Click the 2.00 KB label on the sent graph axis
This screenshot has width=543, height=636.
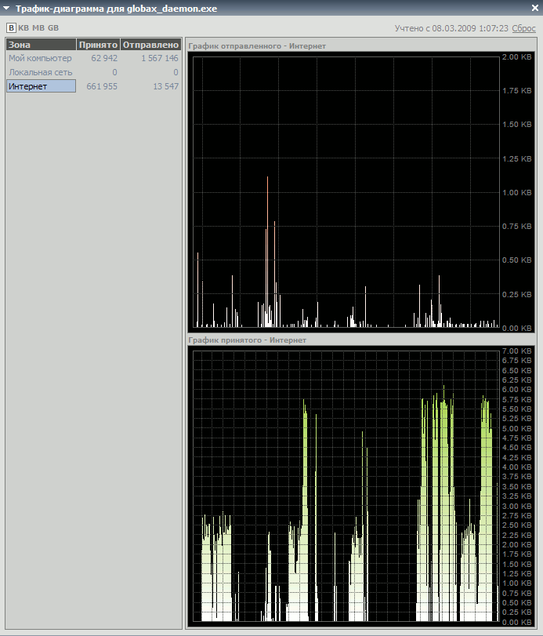516,57
